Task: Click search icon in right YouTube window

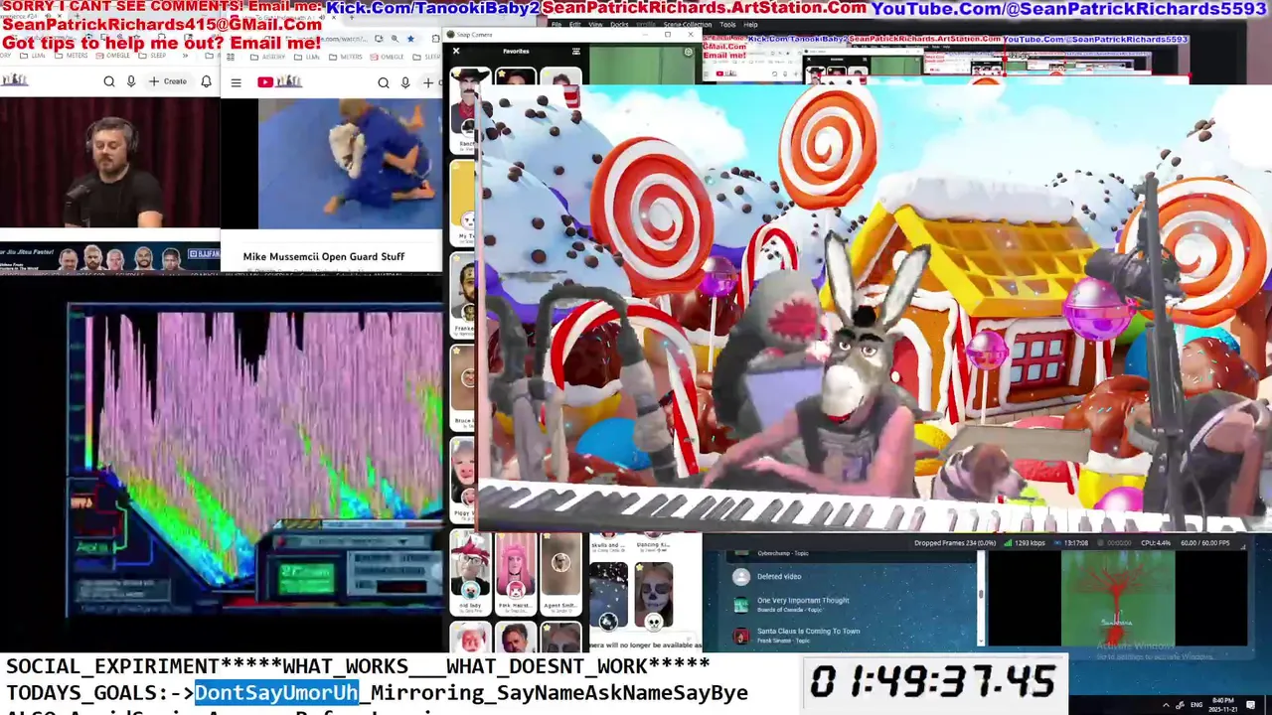Action: coord(384,82)
